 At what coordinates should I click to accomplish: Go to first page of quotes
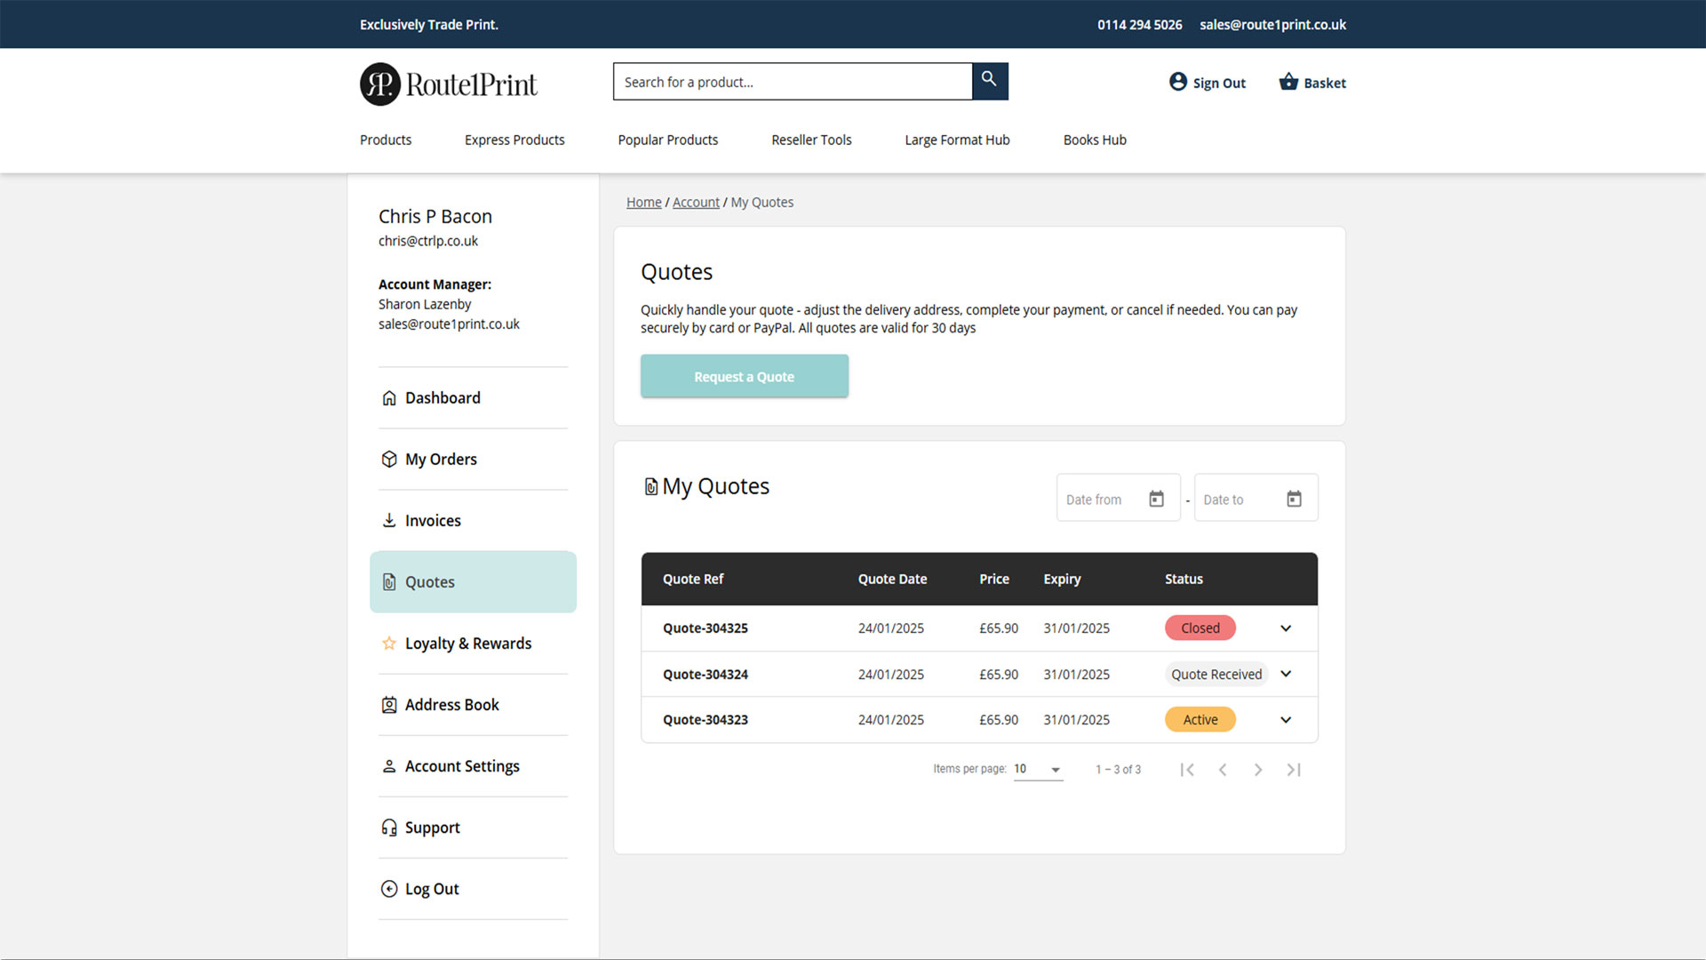tap(1187, 770)
